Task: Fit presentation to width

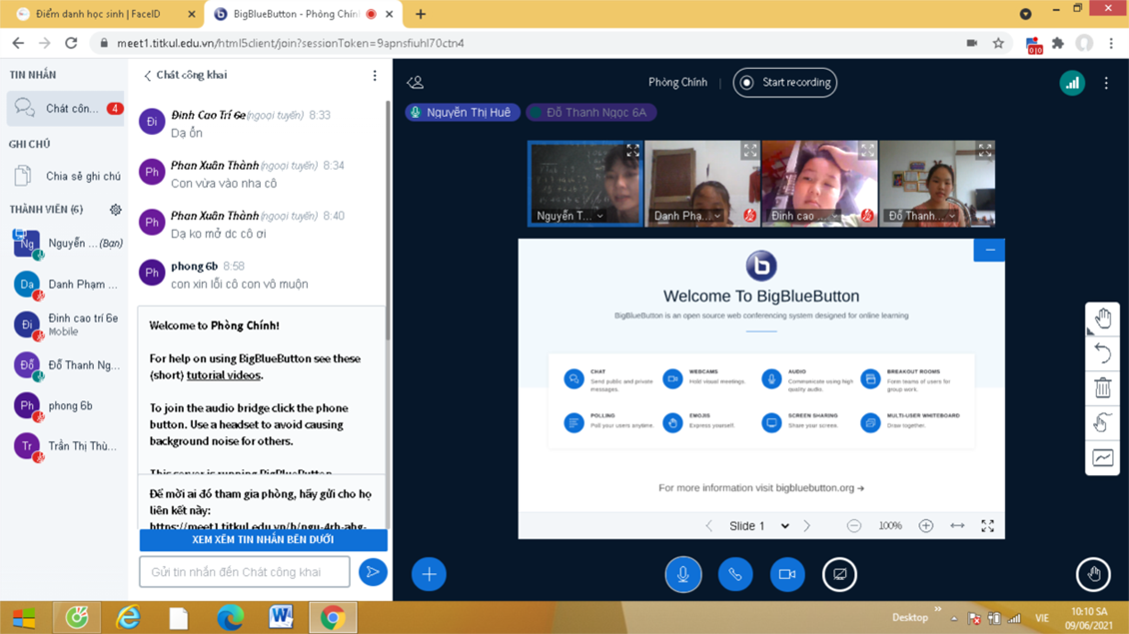Action: tap(957, 526)
